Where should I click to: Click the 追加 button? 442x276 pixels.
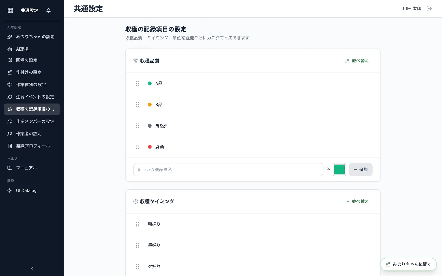[x=361, y=169]
